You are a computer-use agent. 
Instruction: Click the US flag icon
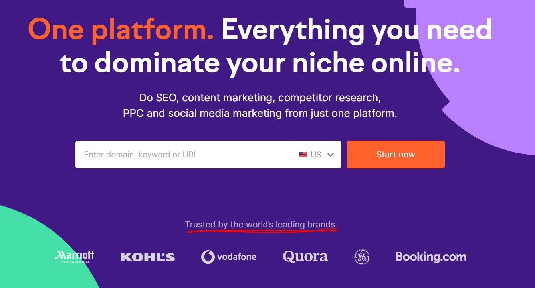click(x=303, y=155)
